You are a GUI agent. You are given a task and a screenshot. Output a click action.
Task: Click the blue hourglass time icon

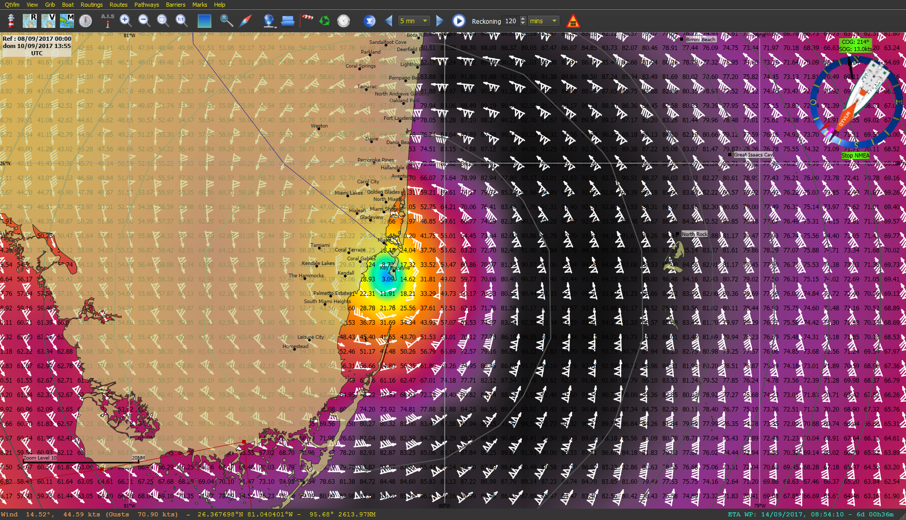pyautogui.click(x=369, y=21)
